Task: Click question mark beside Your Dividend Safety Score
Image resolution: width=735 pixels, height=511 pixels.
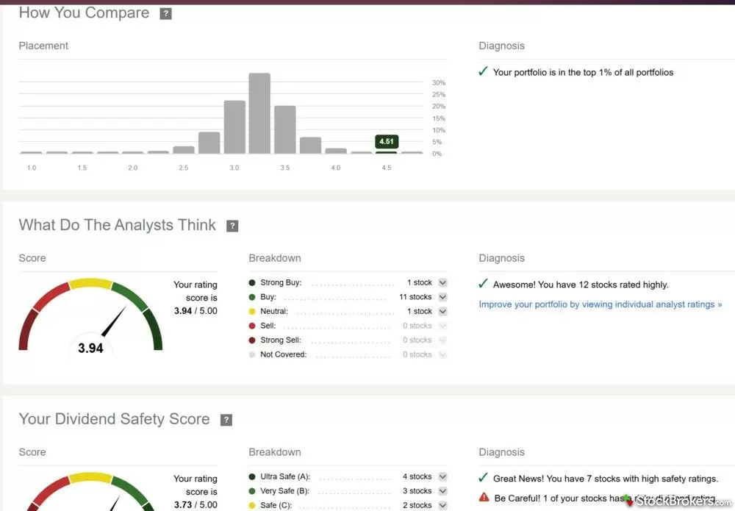Action: 226,420
